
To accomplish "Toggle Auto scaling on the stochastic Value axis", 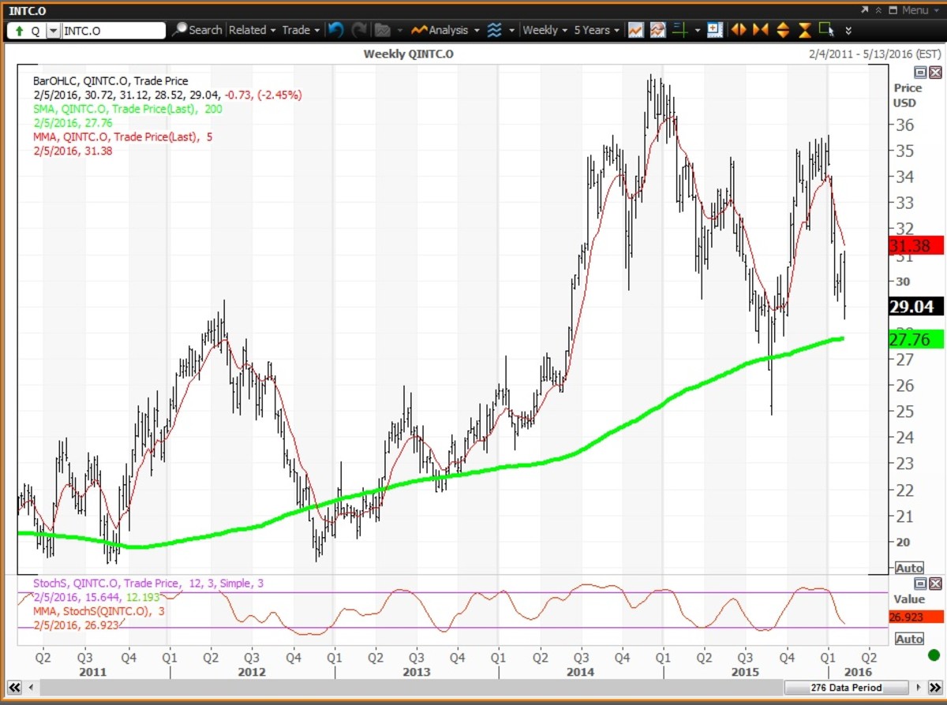I will tap(909, 639).
